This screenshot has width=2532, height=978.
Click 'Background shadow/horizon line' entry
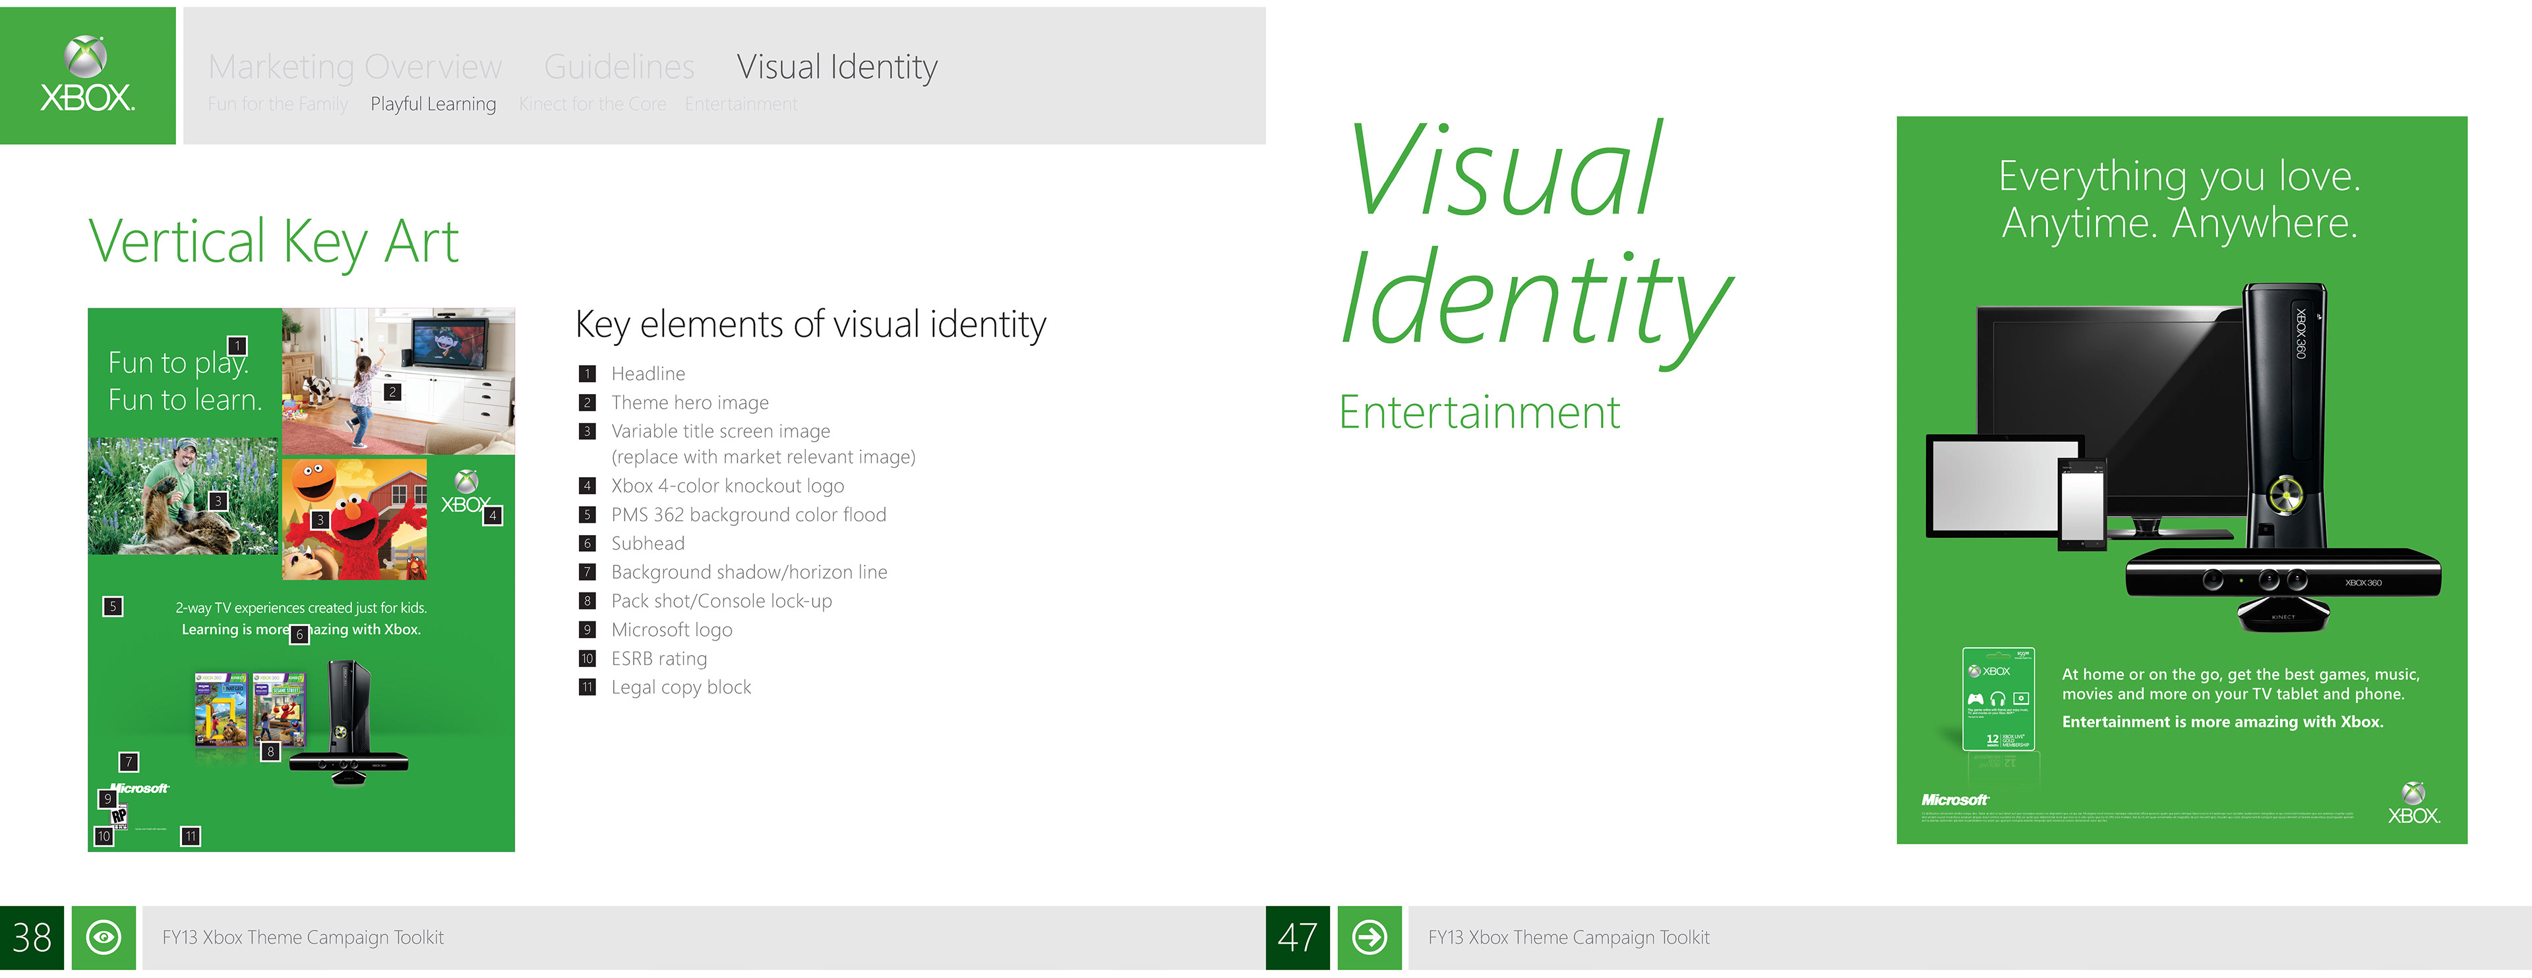point(749,573)
